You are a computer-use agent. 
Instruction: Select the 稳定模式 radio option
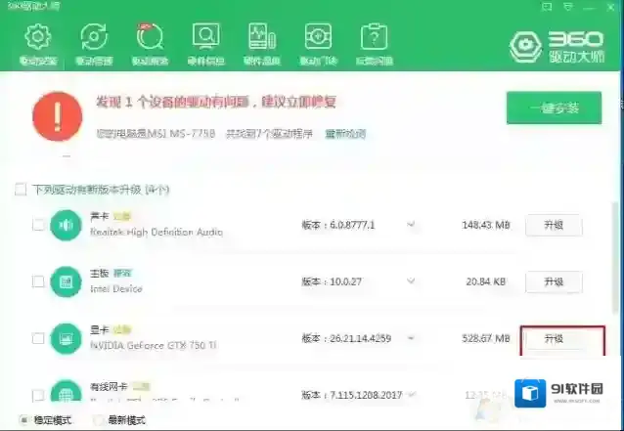point(12,419)
